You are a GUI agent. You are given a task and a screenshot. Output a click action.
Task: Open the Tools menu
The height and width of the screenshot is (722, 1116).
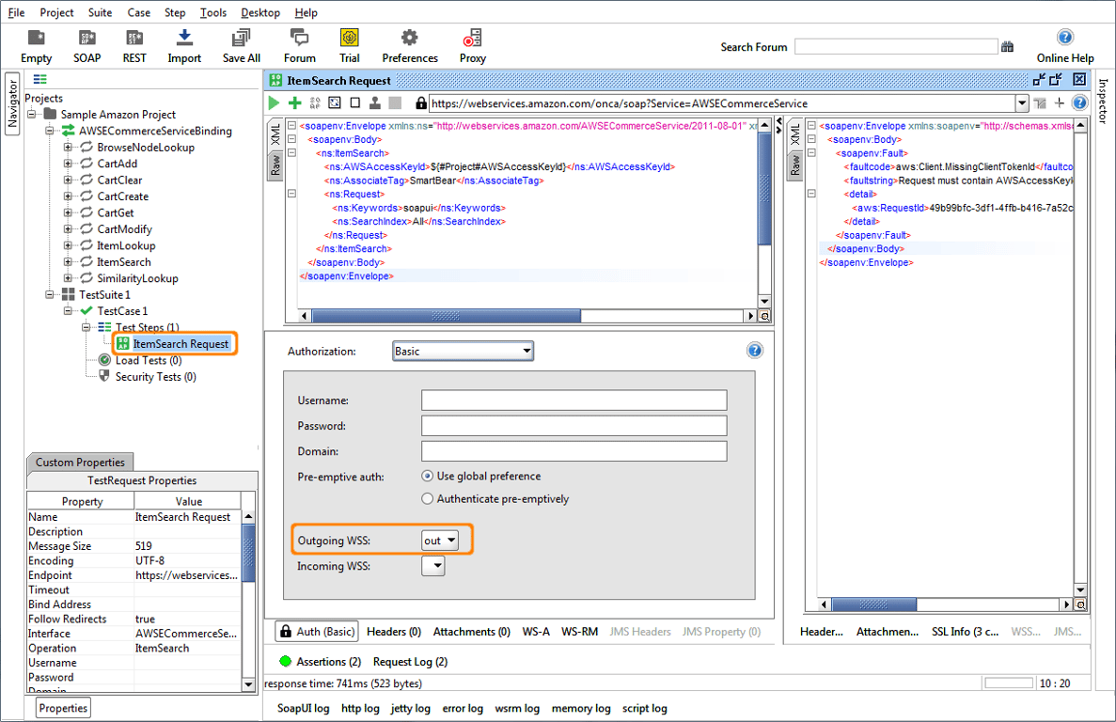pyautogui.click(x=213, y=13)
